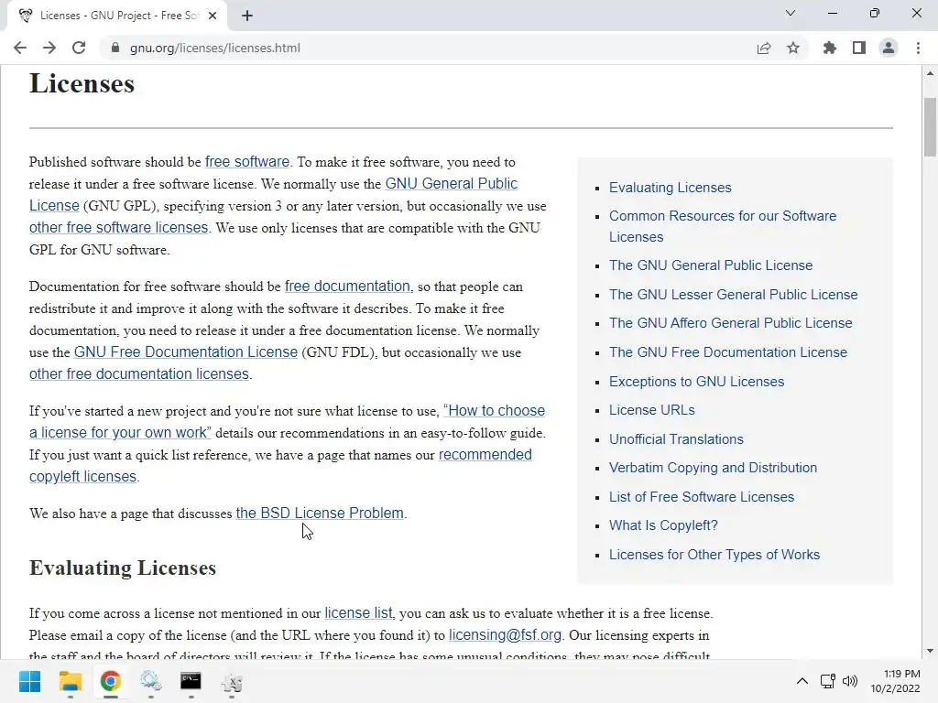
Task: Open the Chrome profile avatar
Action: 889,48
